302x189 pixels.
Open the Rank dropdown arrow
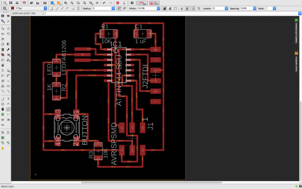(x=274, y=9)
